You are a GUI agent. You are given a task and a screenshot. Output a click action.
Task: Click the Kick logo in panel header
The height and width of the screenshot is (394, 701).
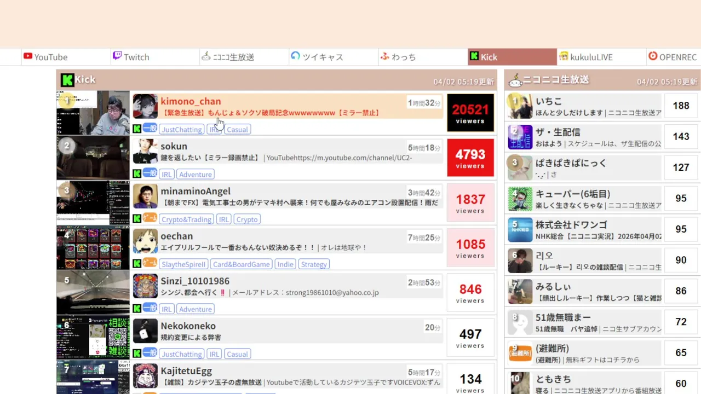(x=67, y=80)
